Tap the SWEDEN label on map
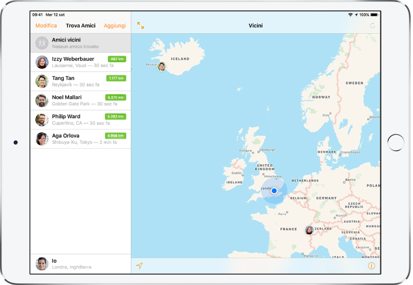 point(354,83)
